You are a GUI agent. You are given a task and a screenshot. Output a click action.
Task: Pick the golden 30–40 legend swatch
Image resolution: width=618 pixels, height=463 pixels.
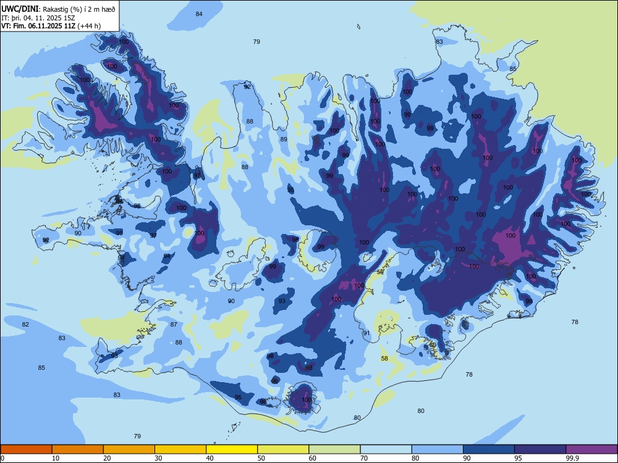coord(180,449)
